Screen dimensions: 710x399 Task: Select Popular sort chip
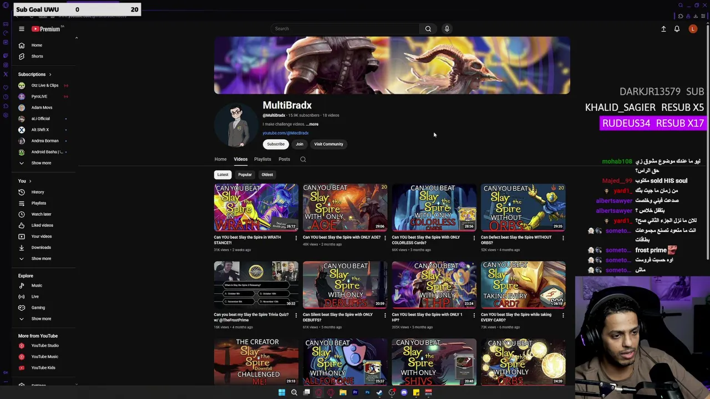click(x=245, y=175)
